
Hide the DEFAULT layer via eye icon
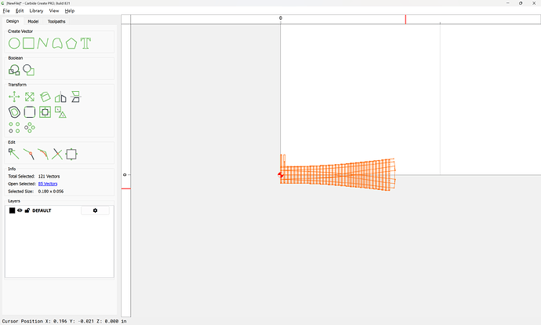pyautogui.click(x=20, y=210)
